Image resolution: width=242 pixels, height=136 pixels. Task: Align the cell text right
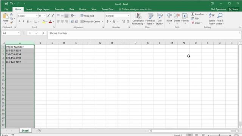pyautogui.click(x=67, y=22)
